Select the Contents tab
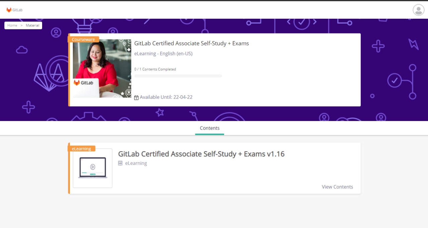Image resolution: width=428 pixels, height=228 pixels. pyautogui.click(x=210, y=128)
